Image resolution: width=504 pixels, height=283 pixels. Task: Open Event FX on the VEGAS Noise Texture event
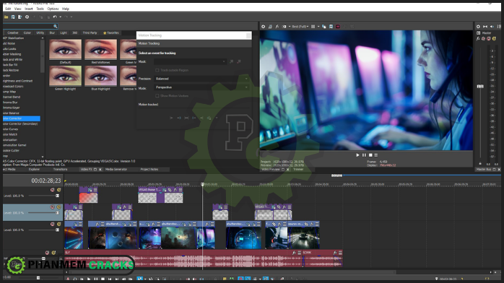[x=175, y=190]
